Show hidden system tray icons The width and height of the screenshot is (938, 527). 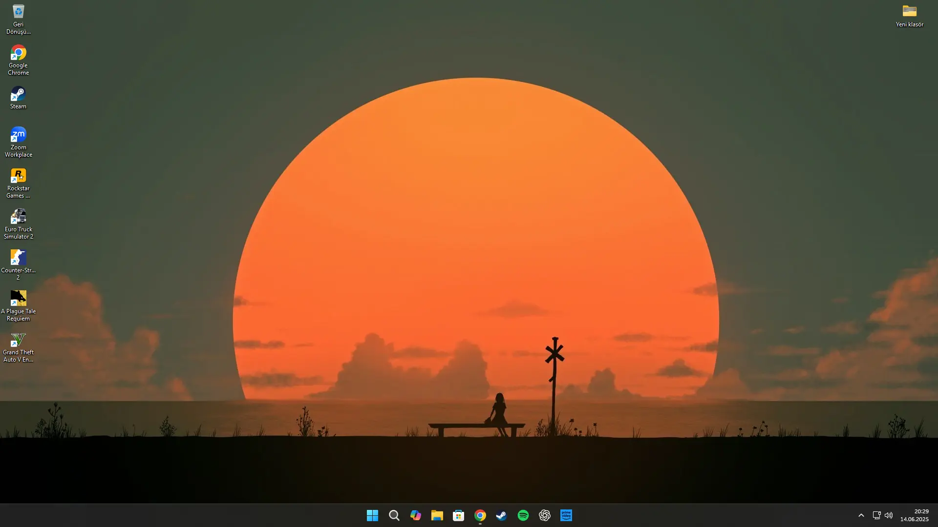861,515
